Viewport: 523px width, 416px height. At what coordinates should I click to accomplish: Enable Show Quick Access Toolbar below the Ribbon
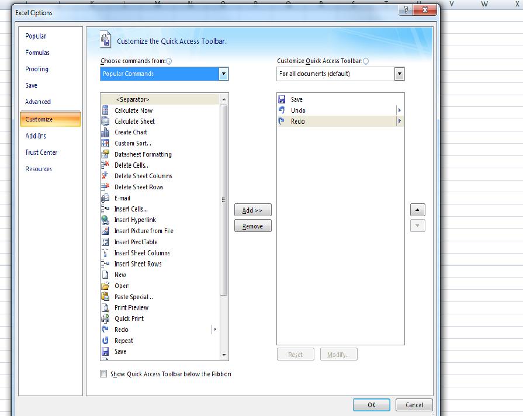pyautogui.click(x=104, y=373)
